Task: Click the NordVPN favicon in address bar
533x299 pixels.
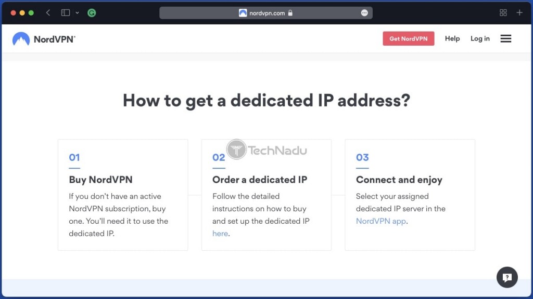Action: click(x=243, y=13)
